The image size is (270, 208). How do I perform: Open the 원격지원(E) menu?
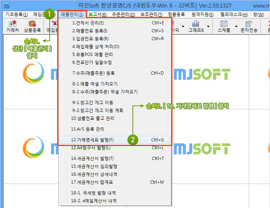point(202,14)
